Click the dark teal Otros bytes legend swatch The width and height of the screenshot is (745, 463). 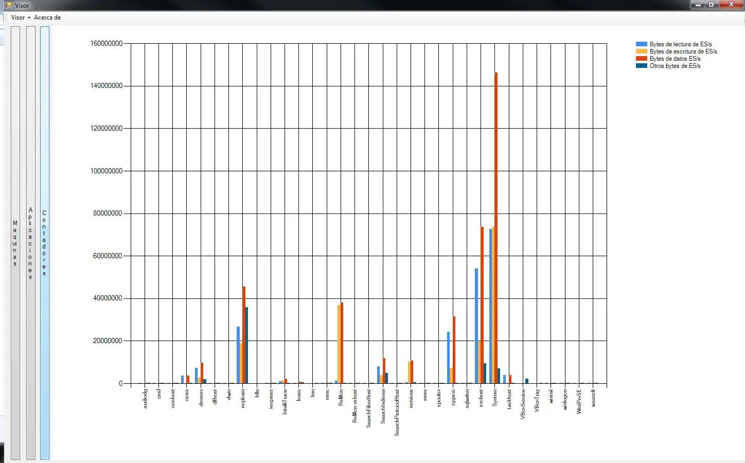click(x=641, y=66)
